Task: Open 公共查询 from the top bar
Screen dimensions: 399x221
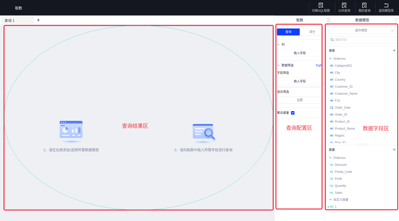Action: pyautogui.click(x=344, y=5)
